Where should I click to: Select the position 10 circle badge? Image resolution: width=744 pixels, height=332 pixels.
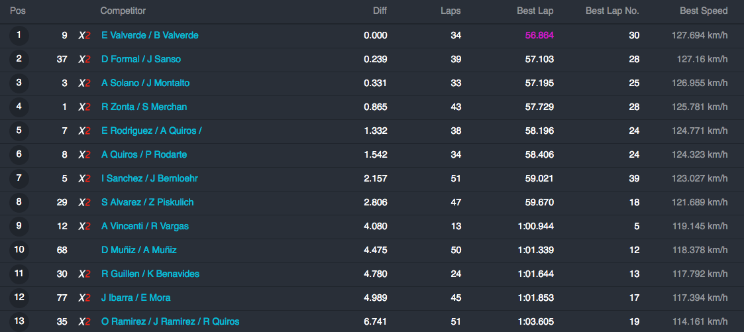(19, 250)
